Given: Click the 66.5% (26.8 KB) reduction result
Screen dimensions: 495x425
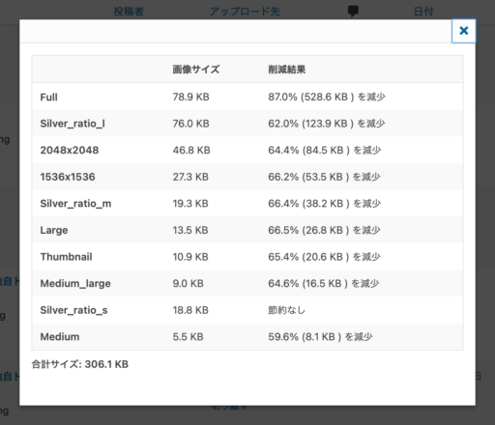Looking at the screenshot, I should coord(324,230).
